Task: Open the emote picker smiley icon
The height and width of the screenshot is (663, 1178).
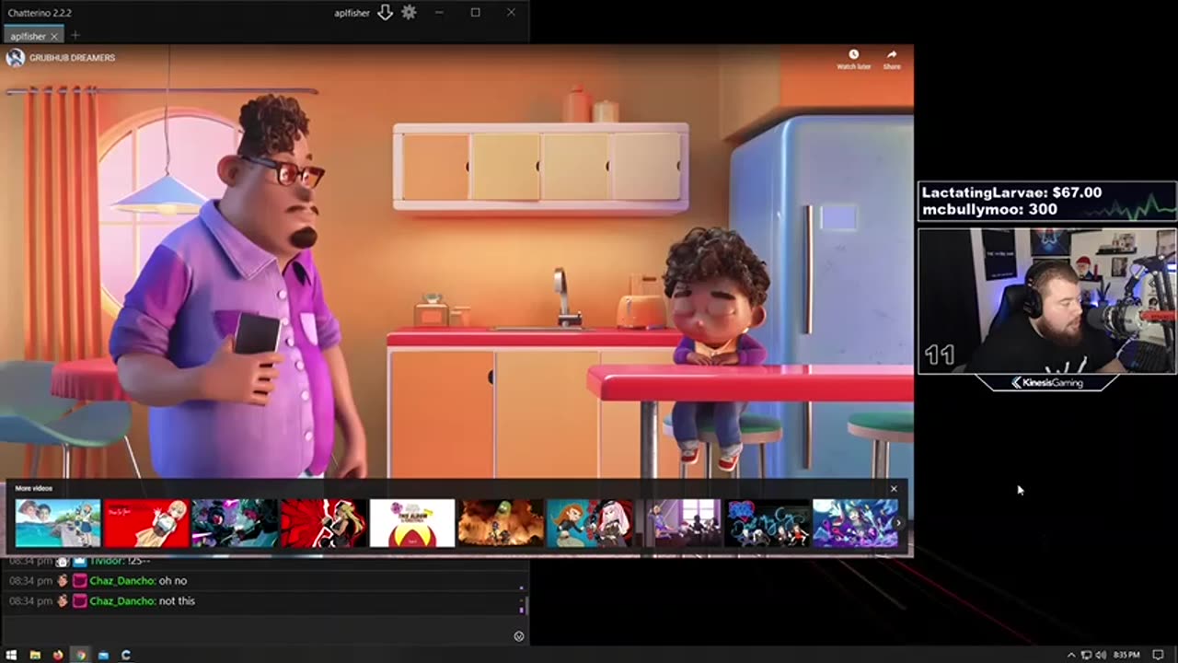Action: click(519, 636)
